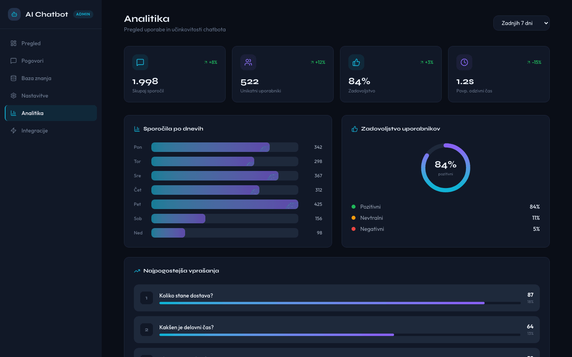Click the Integracije lightning bolt icon

point(14,131)
